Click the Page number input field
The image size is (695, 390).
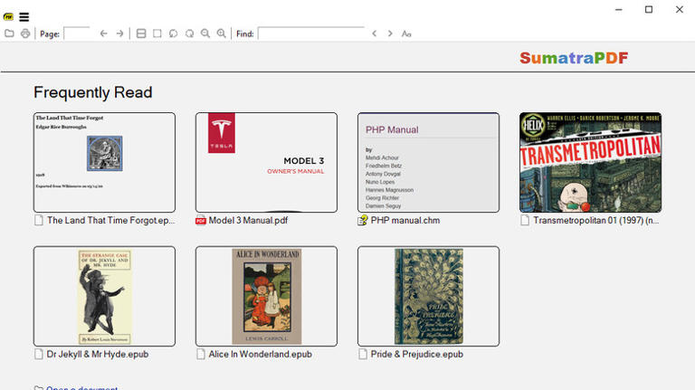click(x=77, y=33)
